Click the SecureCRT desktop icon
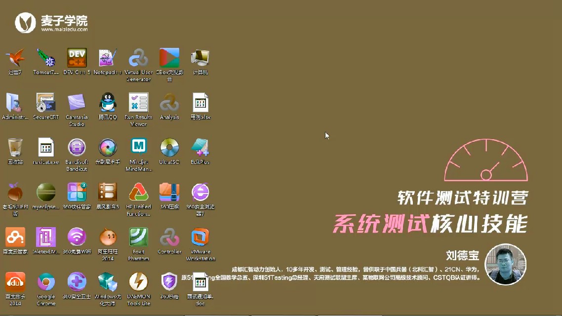This screenshot has height=316, width=562. tap(46, 103)
